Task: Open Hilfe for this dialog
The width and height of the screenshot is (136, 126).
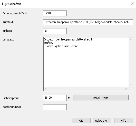Action: (123, 120)
